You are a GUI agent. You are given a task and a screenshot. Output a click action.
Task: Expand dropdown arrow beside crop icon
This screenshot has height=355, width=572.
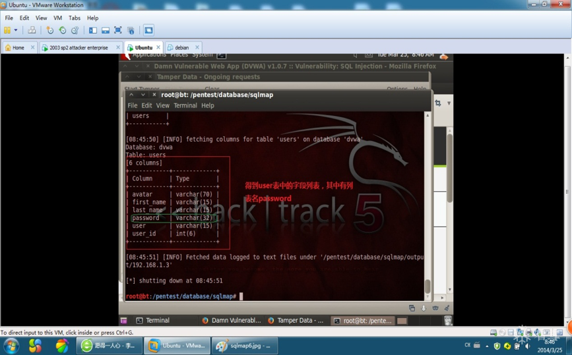[449, 103]
